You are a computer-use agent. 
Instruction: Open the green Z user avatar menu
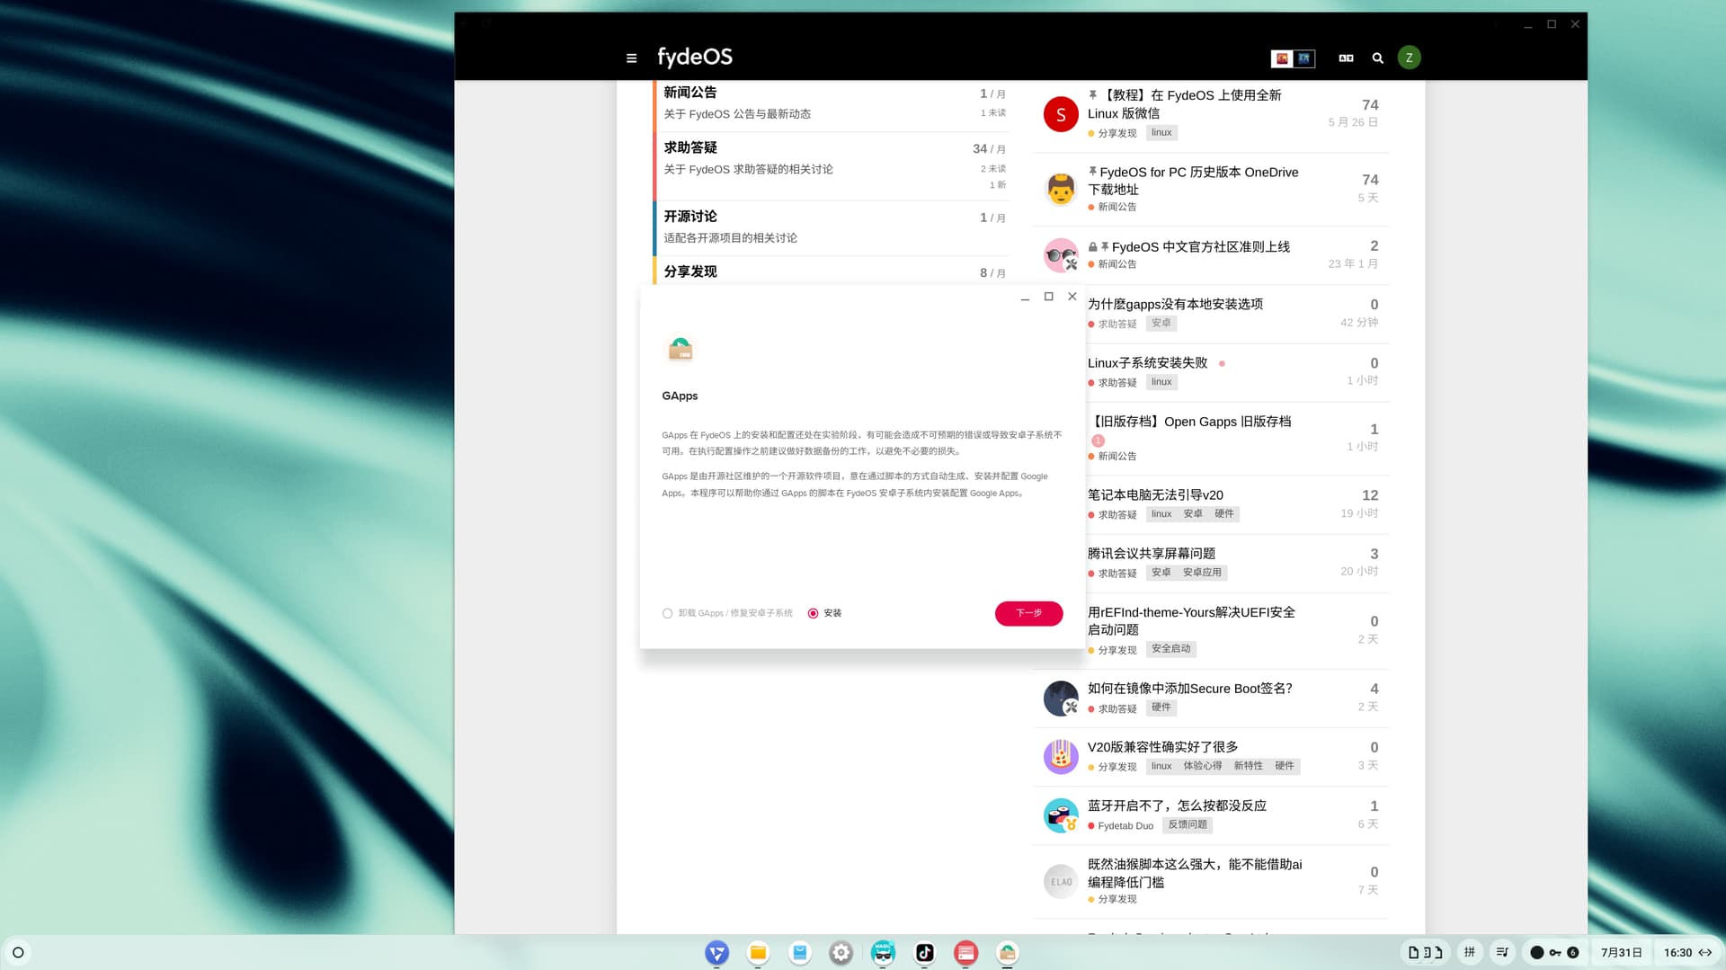[1409, 58]
